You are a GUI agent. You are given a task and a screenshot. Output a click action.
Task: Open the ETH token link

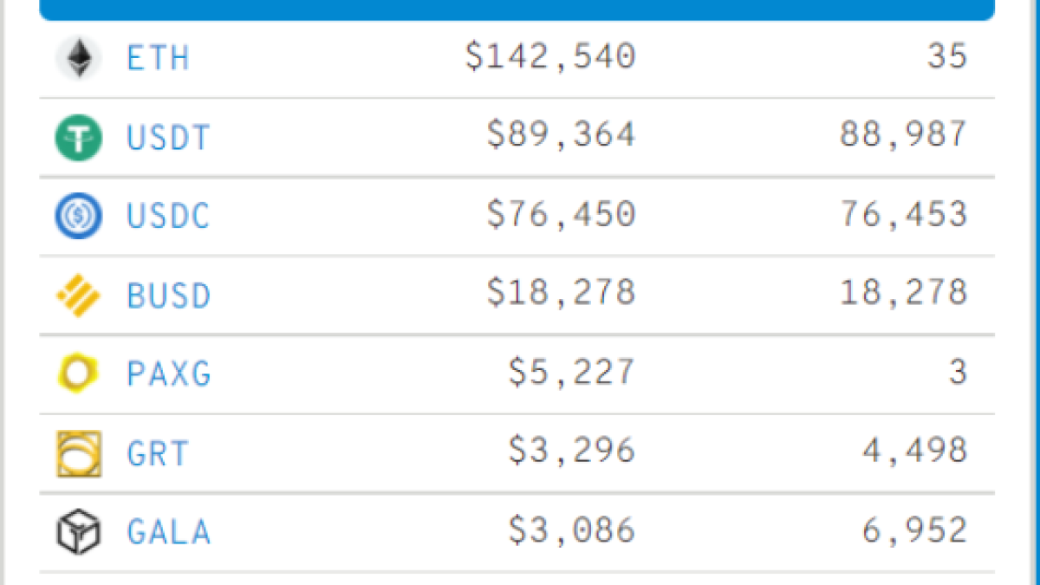pos(158,58)
